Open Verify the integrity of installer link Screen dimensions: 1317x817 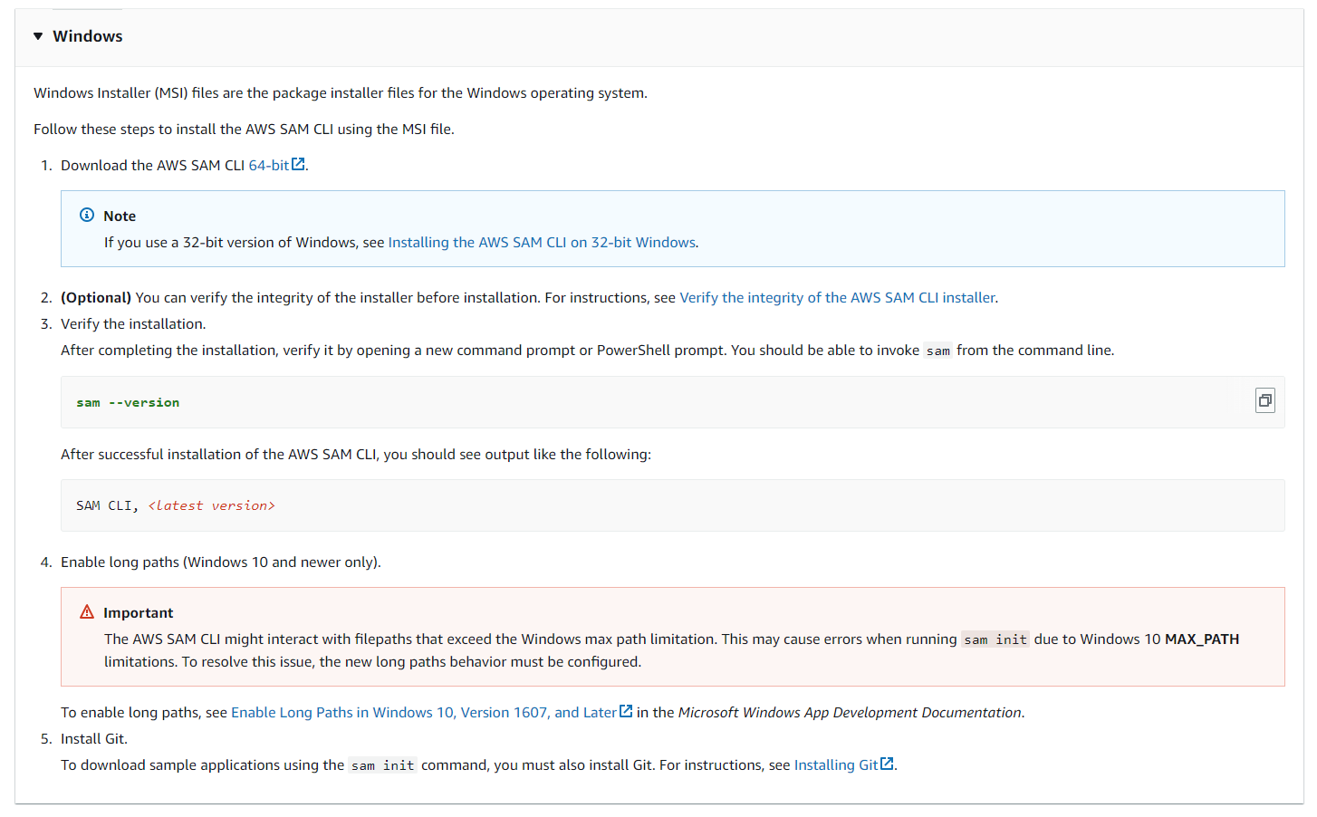click(x=837, y=298)
